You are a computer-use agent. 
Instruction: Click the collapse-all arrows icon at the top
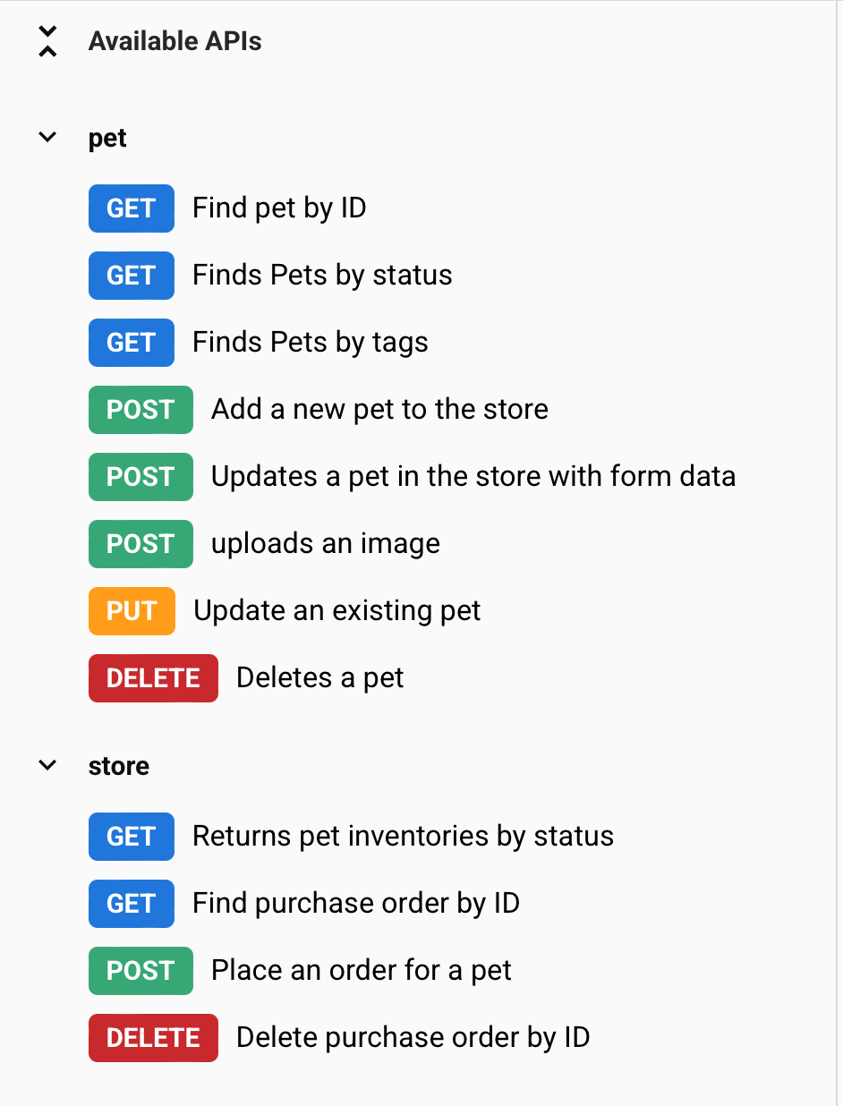47,40
